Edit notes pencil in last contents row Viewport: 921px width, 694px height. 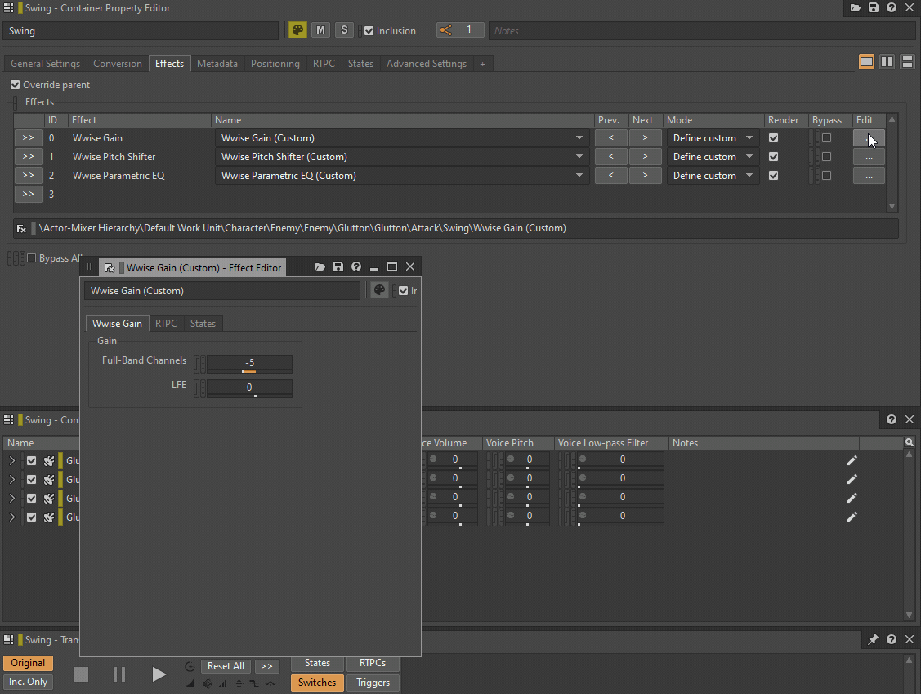coord(852,517)
